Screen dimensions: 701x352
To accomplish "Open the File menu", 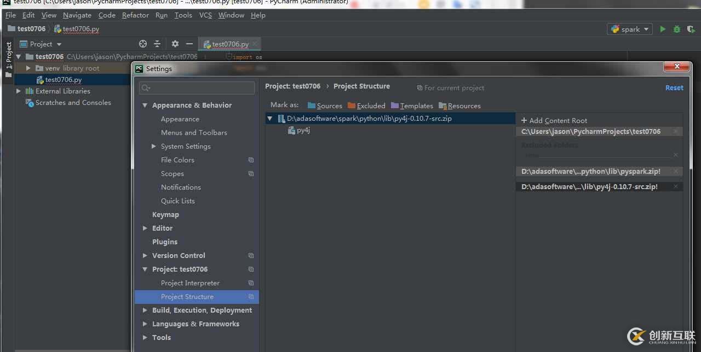I will (x=10, y=15).
